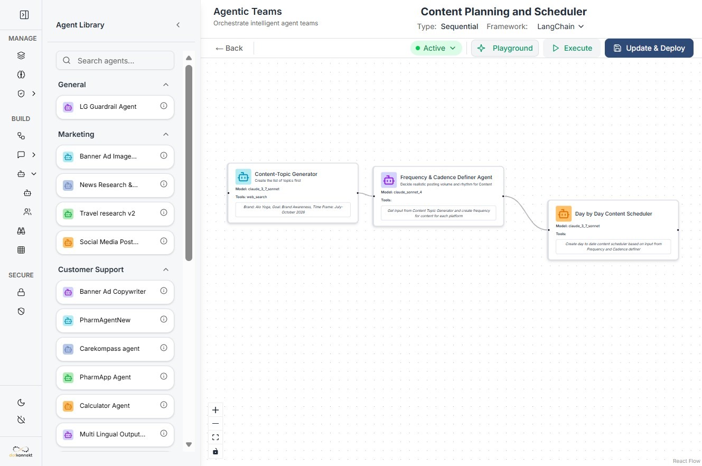Open the LangChain framework dropdown

pos(560,26)
